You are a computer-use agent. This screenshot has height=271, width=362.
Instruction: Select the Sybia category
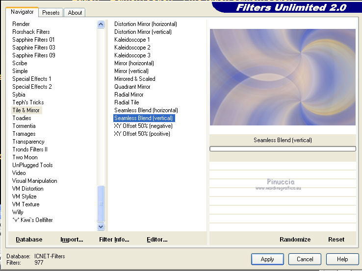(19, 95)
